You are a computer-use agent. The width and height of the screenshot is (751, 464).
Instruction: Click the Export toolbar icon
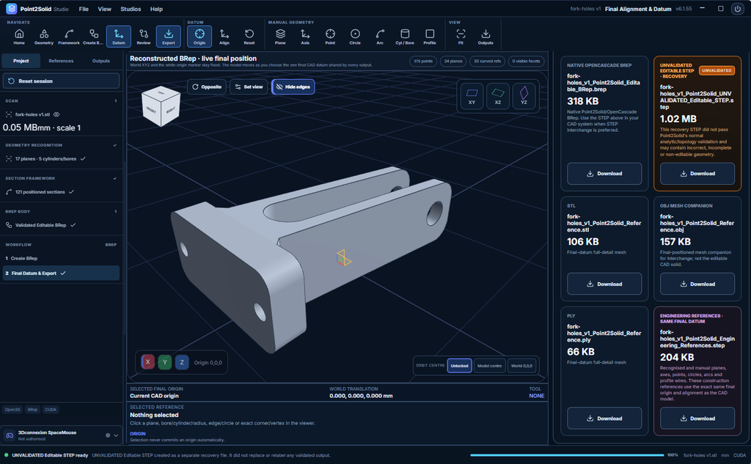(169, 37)
